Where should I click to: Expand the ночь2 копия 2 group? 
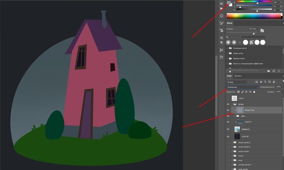tap(232, 147)
